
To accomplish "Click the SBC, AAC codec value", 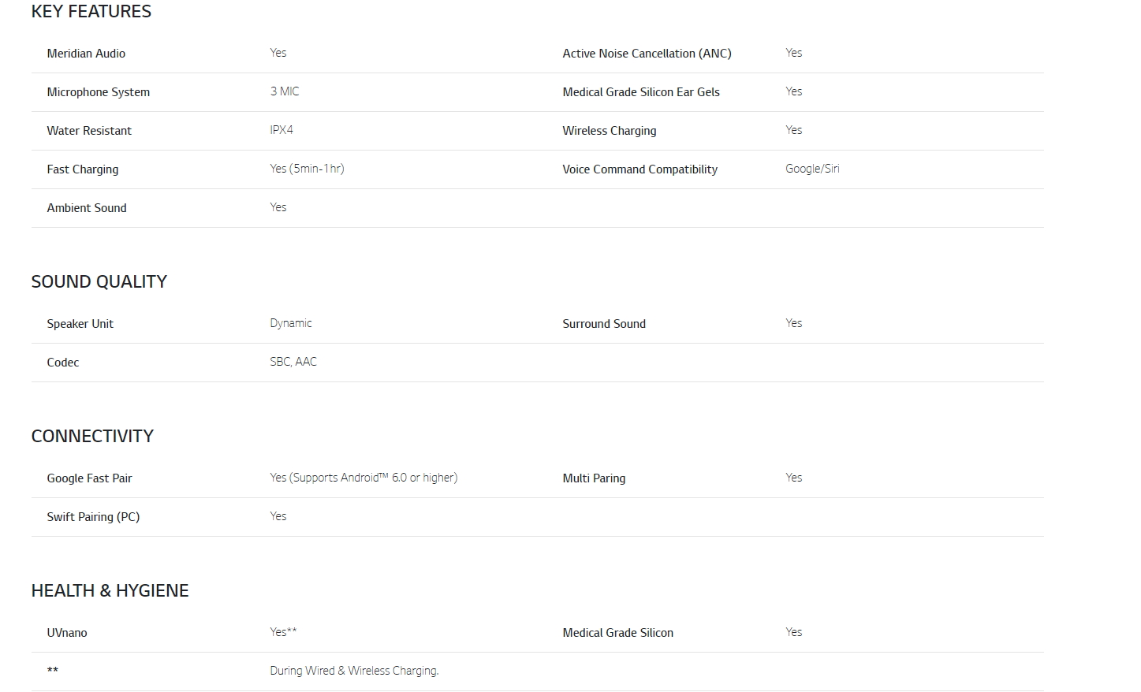I will coord(293,362).
